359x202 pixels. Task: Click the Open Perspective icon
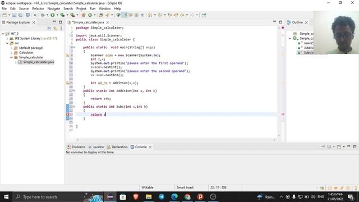[x=204, y=15]
